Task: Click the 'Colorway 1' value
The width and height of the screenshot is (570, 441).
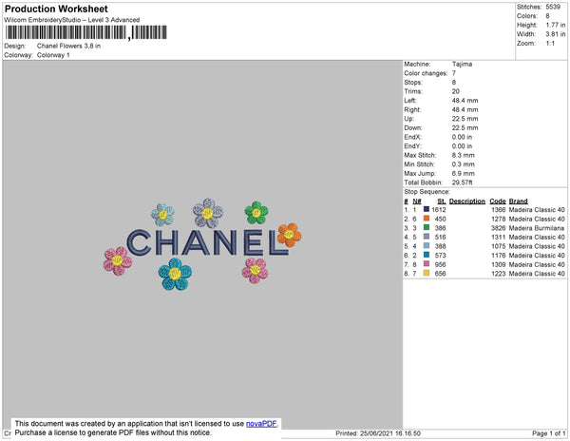Action: [x=53, y=55]
